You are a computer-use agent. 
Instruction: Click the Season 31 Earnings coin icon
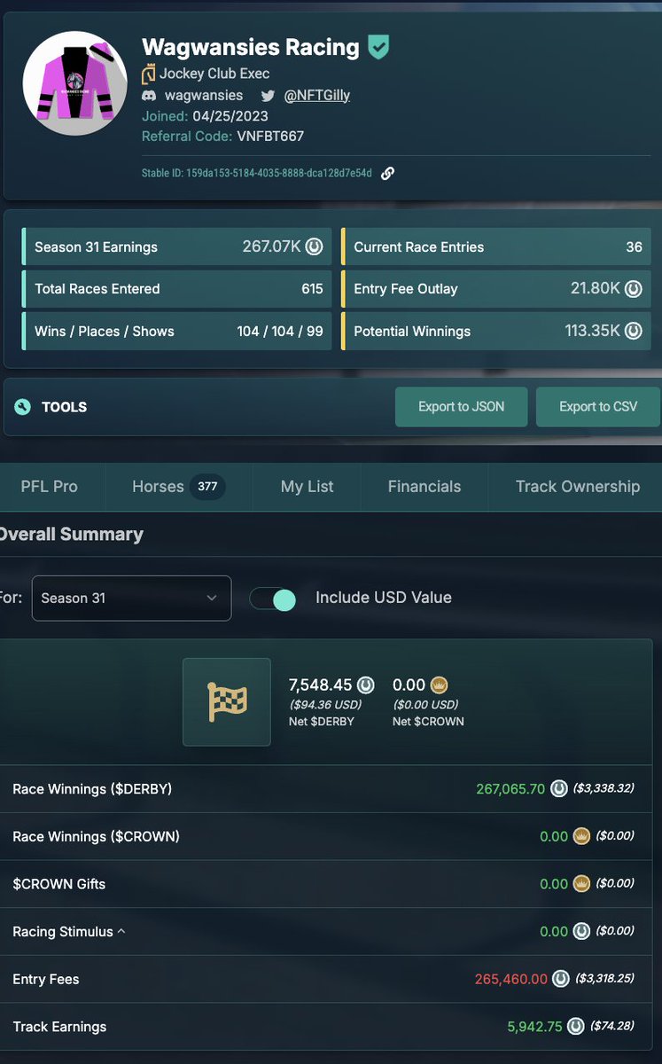coord(315,246)
